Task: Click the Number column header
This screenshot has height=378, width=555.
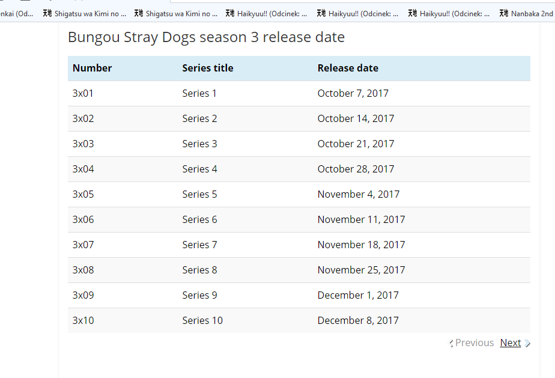Action: pos(92,68)
